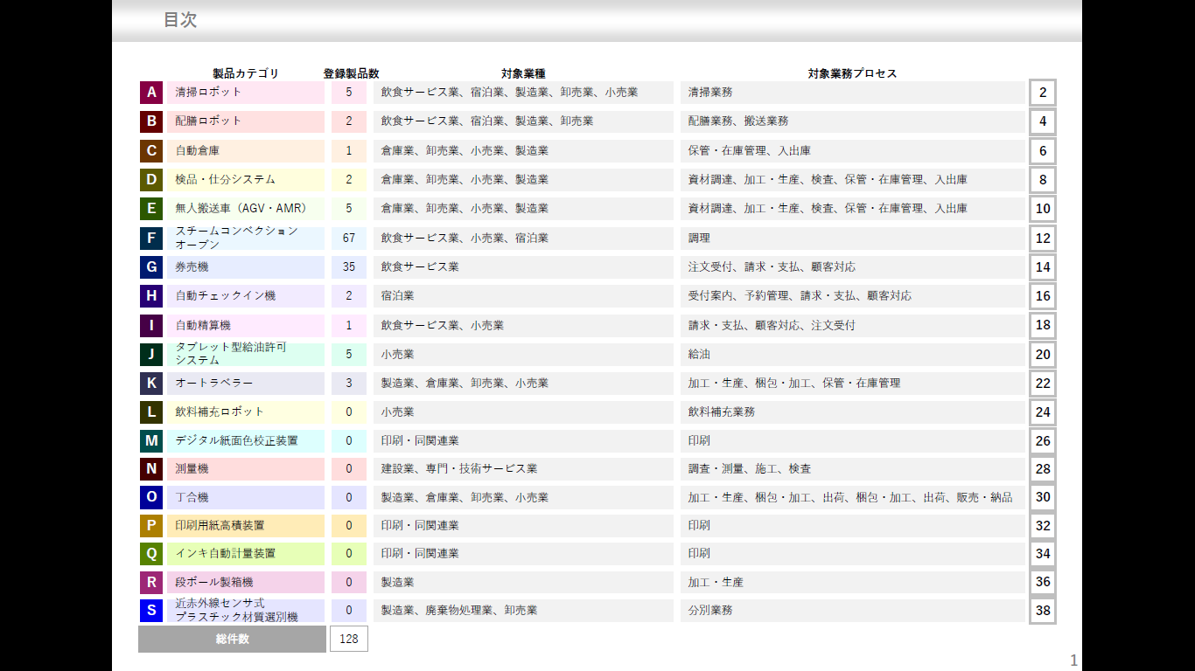The height and width of the screenshot is (671, 1195).
Task: Click the letter J category badge
Action: tap(151, 355)
